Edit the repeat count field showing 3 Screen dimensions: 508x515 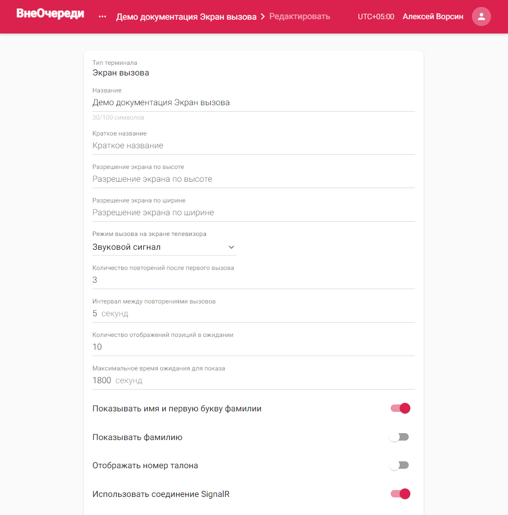pos(254,280)
